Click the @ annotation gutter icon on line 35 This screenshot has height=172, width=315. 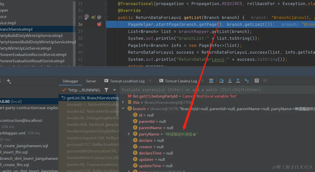(99, 17)
